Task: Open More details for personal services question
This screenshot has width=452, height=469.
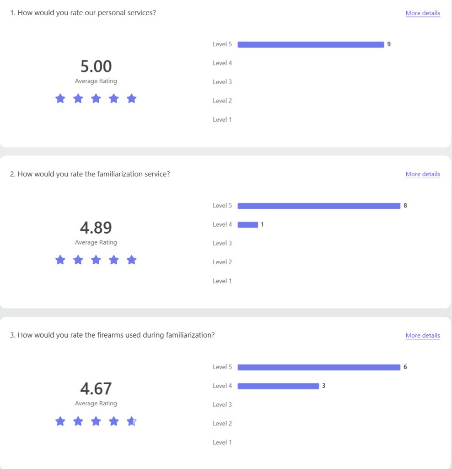Action: (423, 13)
